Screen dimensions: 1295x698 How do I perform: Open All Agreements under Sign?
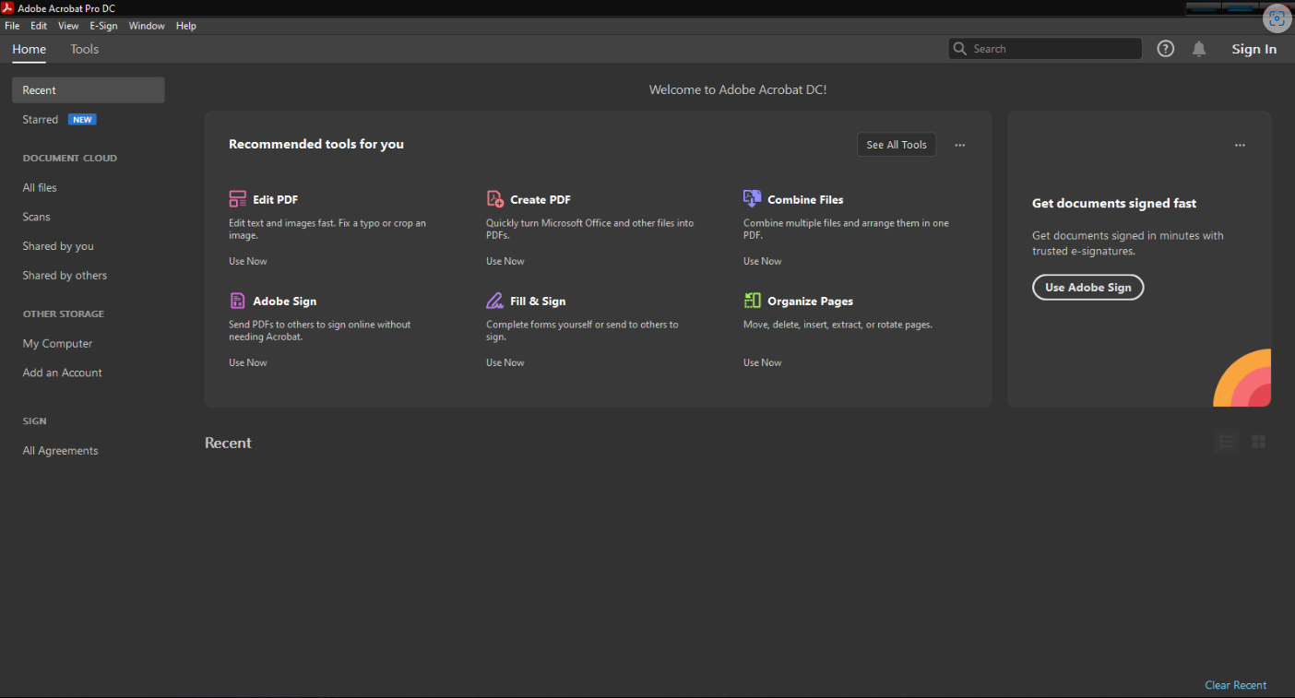click(x=60, y=451)
